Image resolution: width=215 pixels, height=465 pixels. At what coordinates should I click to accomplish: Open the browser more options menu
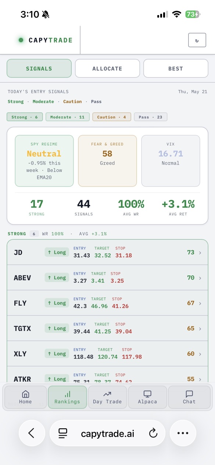click(x=183, y=433)
